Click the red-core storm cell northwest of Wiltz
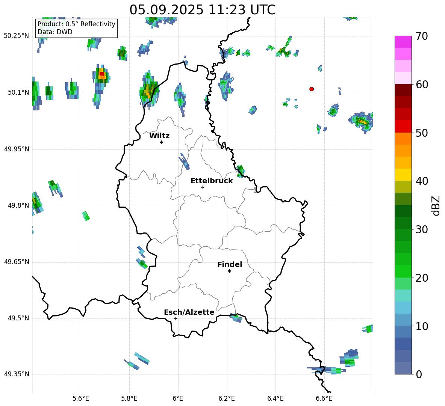 [x=101, y=74]
